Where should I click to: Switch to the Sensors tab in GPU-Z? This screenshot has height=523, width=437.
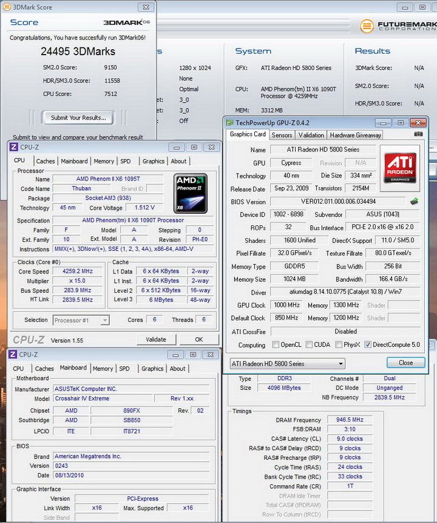click(x=282, y=135)
